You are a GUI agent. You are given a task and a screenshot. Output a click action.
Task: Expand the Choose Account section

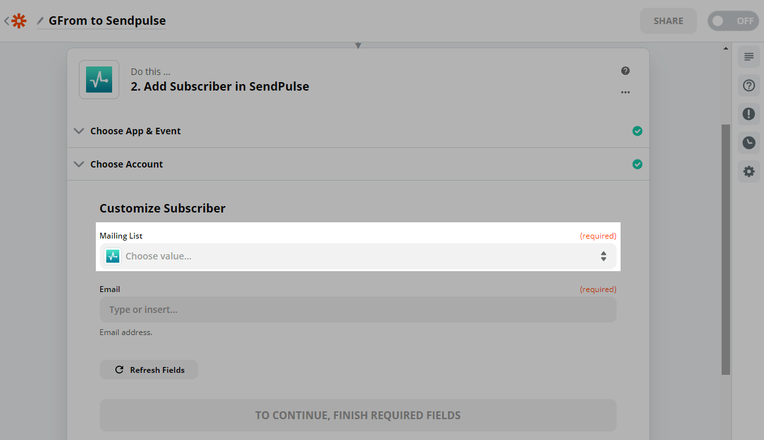coord(126,164)
